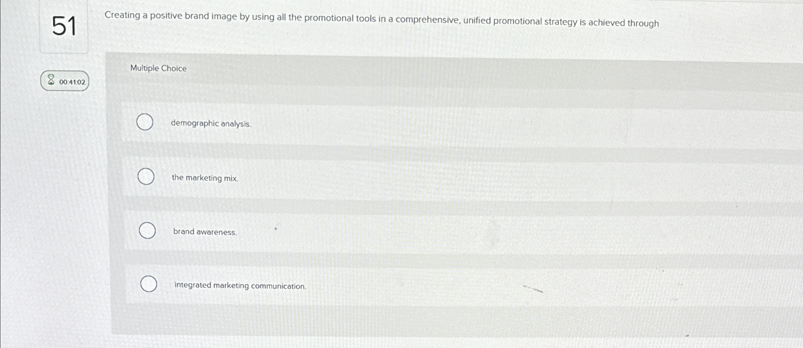Select the radio button for integrated marketing communication
The image size is (803, 348).
149,284
